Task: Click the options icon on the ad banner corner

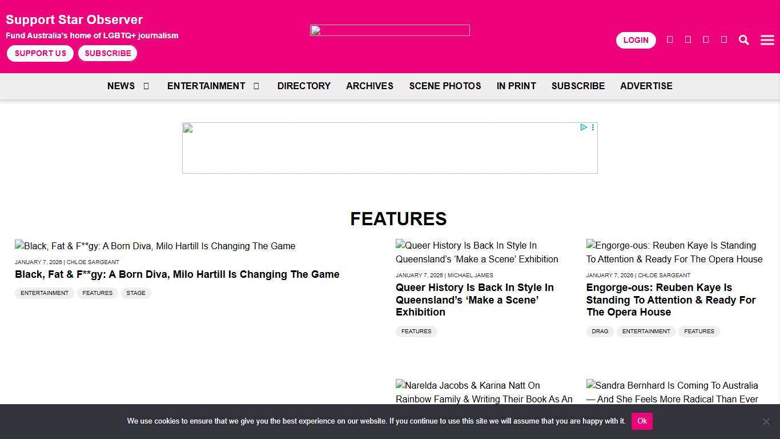Action: coord(593,127)
